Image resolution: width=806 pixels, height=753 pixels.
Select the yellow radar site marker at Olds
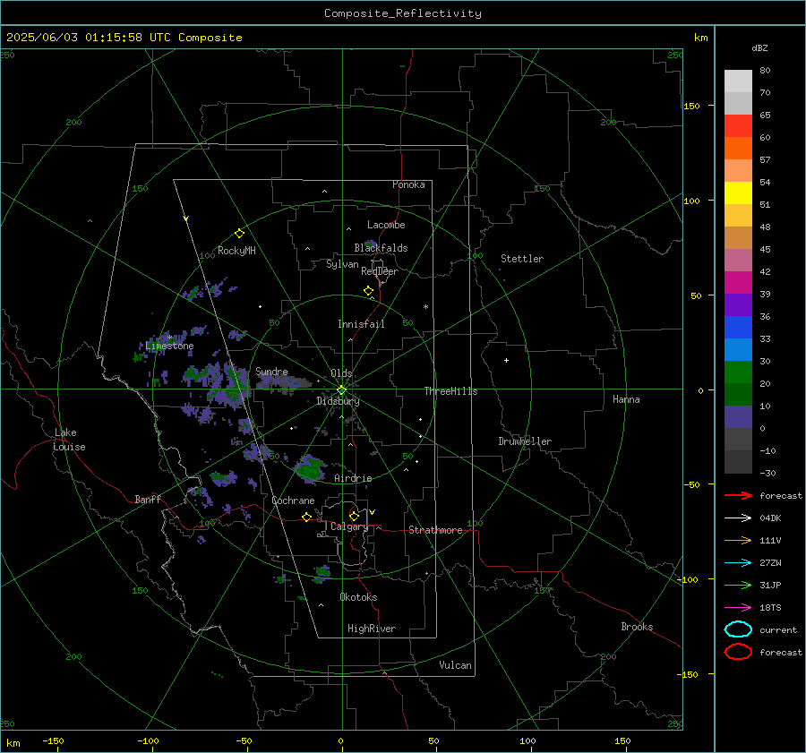click(341, 390)
